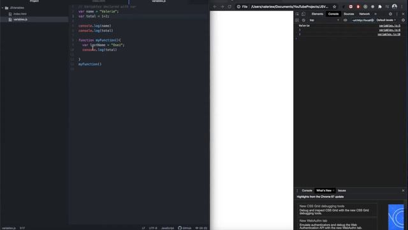Activate DevTools inspect element picker
Screen dimensions: 408x230
click(297, 14)
